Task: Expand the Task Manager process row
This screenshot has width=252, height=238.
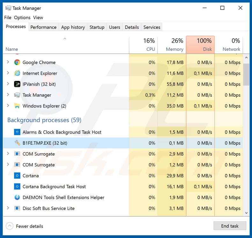Action: (x=8, y=95)
